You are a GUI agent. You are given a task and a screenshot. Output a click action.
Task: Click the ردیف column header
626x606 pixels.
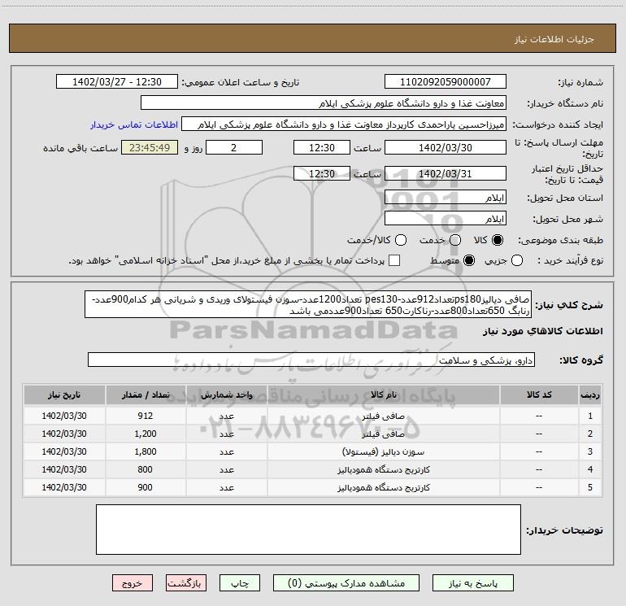point(590,395)
